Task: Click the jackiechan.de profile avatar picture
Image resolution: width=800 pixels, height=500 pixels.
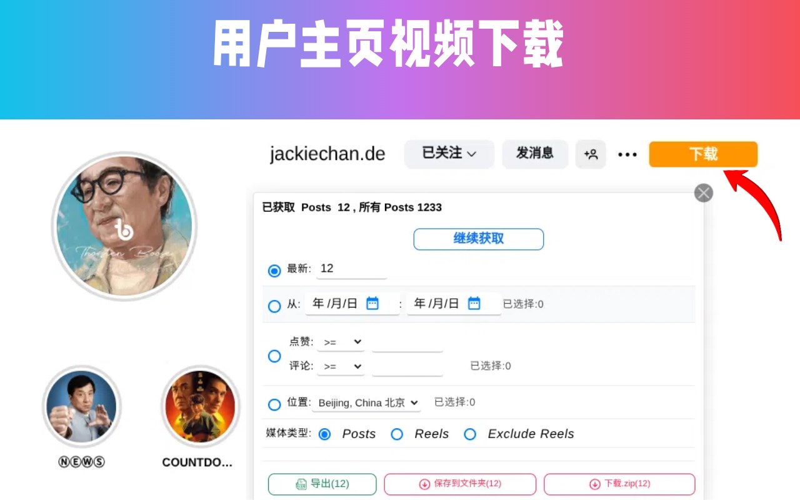Action: 124,226
